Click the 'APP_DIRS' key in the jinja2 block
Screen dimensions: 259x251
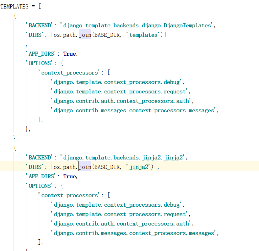tap(40, 176)
